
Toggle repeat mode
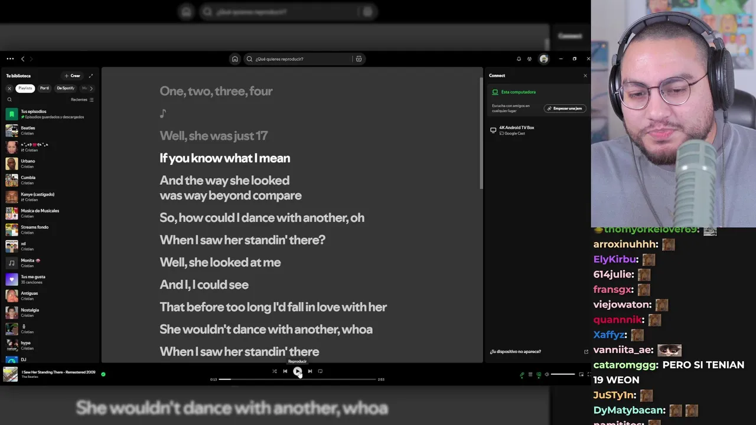(x=320, y=371)
